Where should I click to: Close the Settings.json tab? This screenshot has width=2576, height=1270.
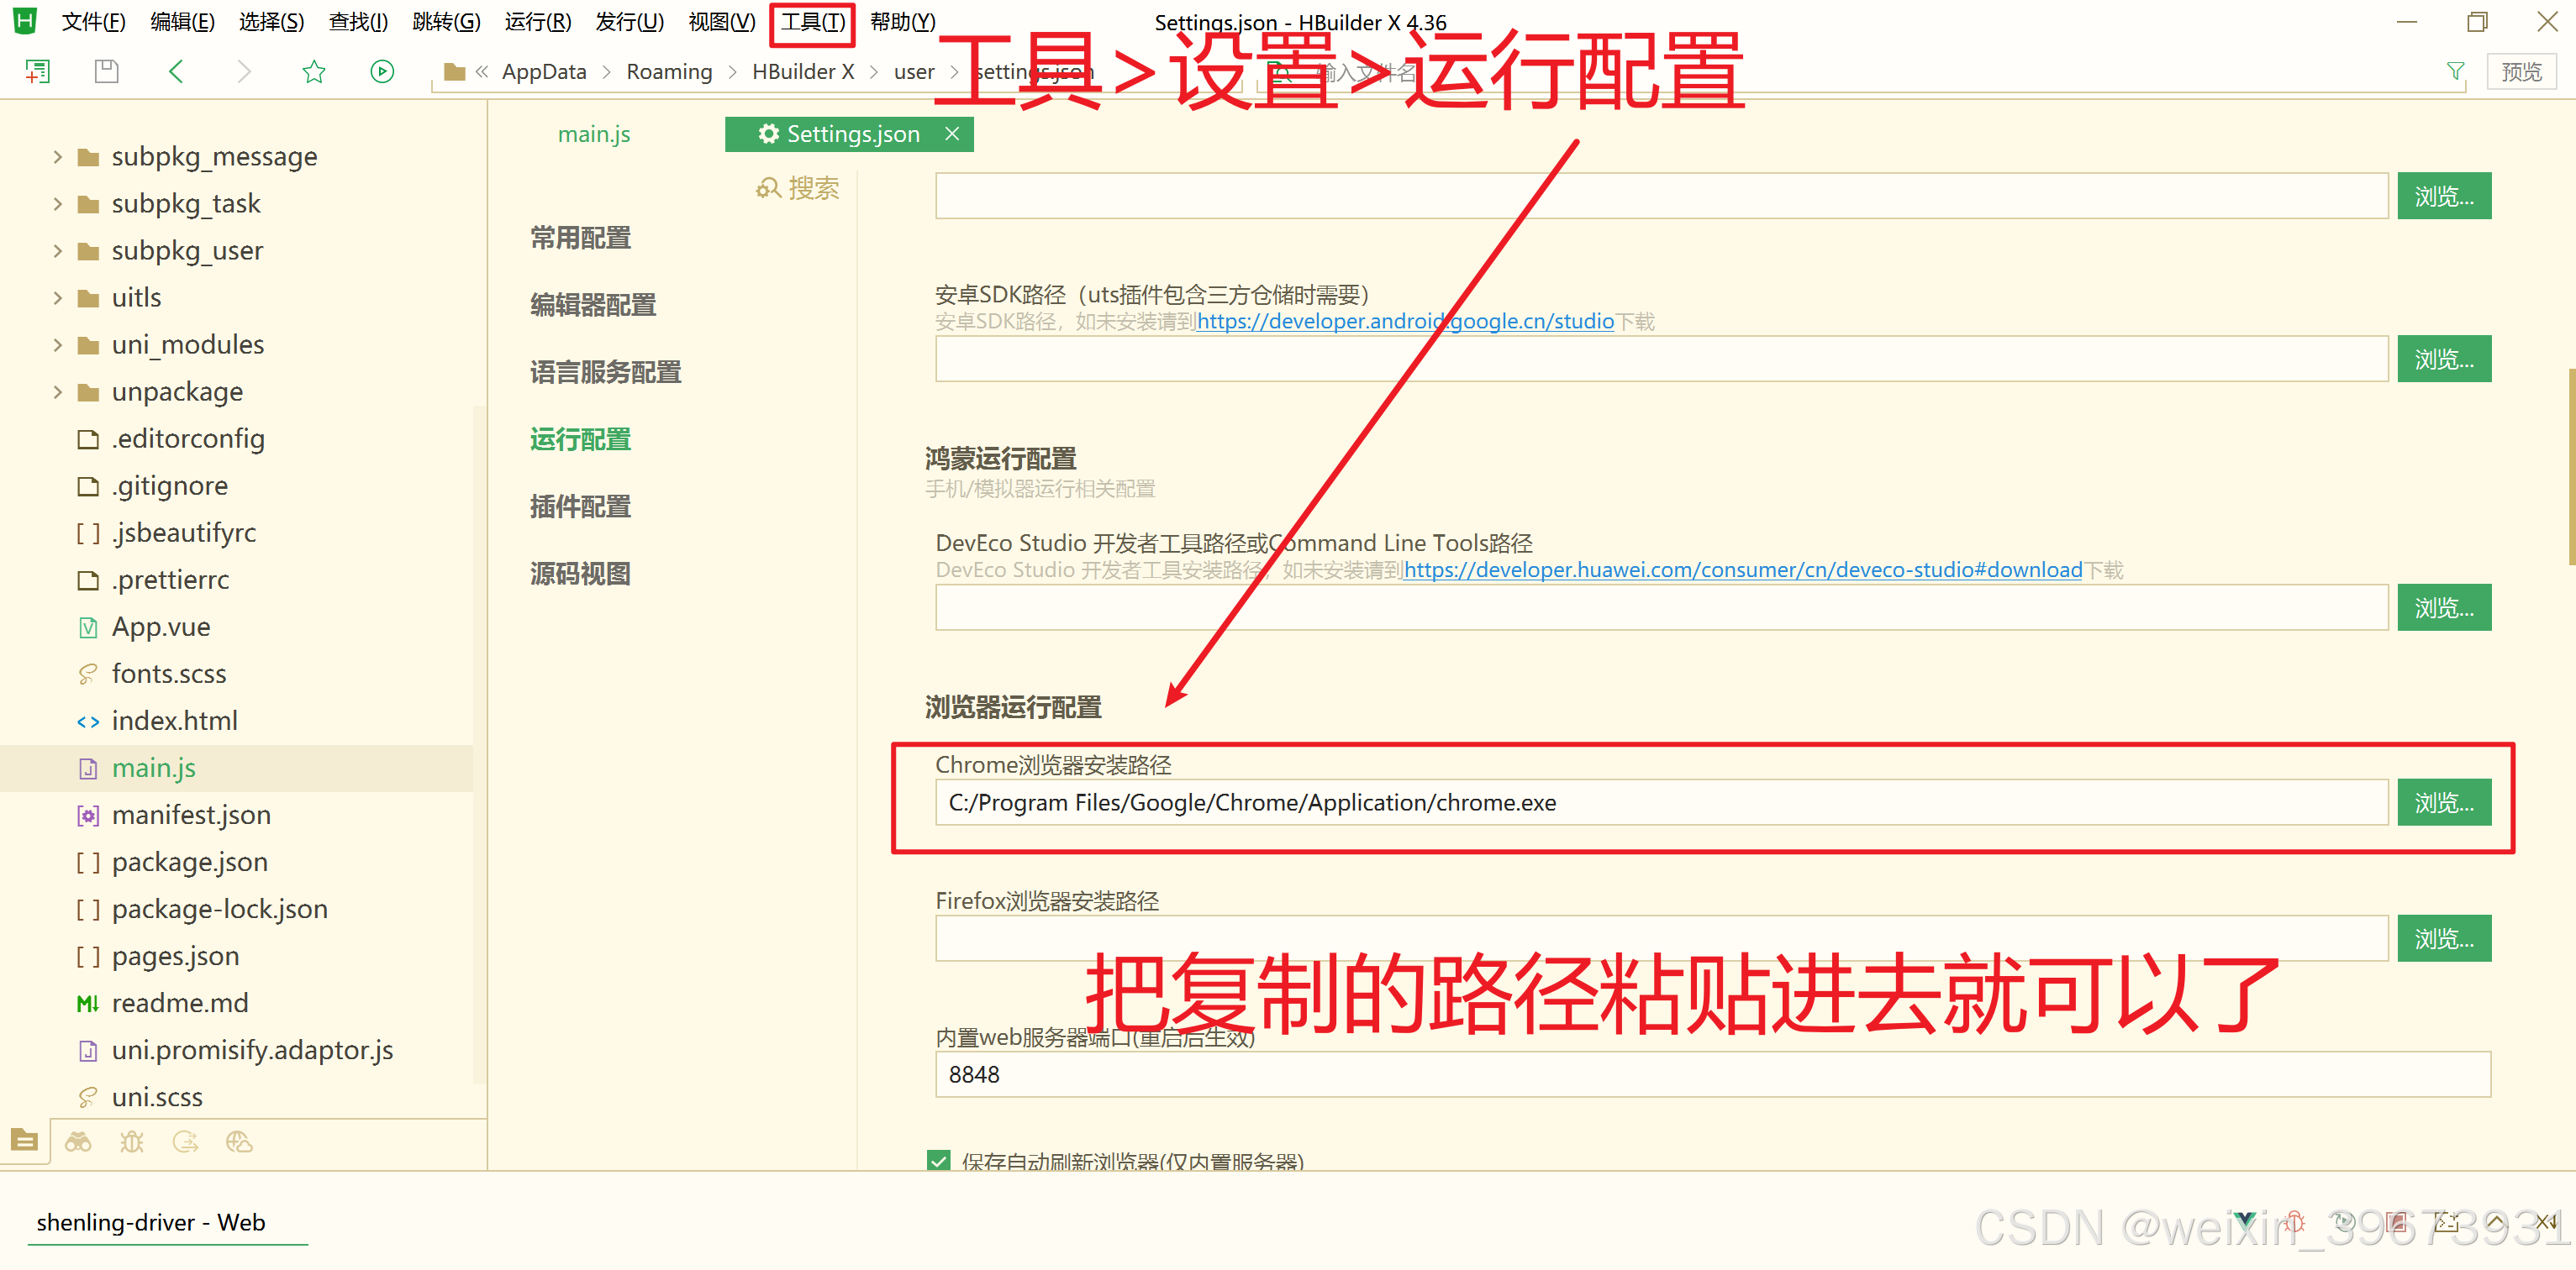click(952, 134)
